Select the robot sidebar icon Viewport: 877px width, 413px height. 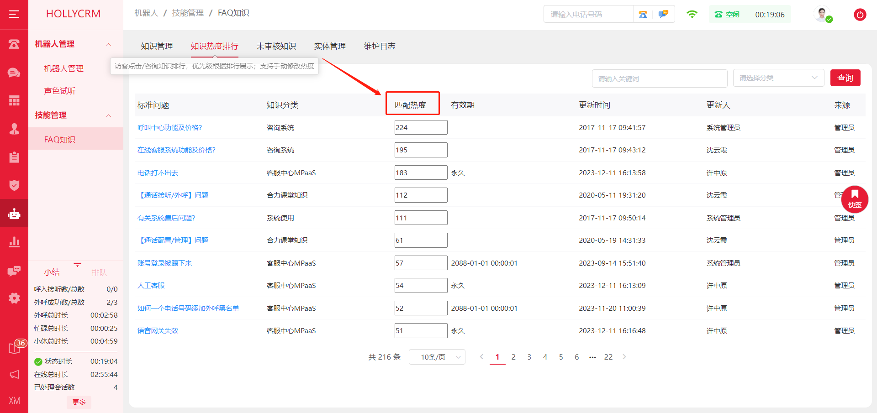pyautogui.click(x=14, y=214)
